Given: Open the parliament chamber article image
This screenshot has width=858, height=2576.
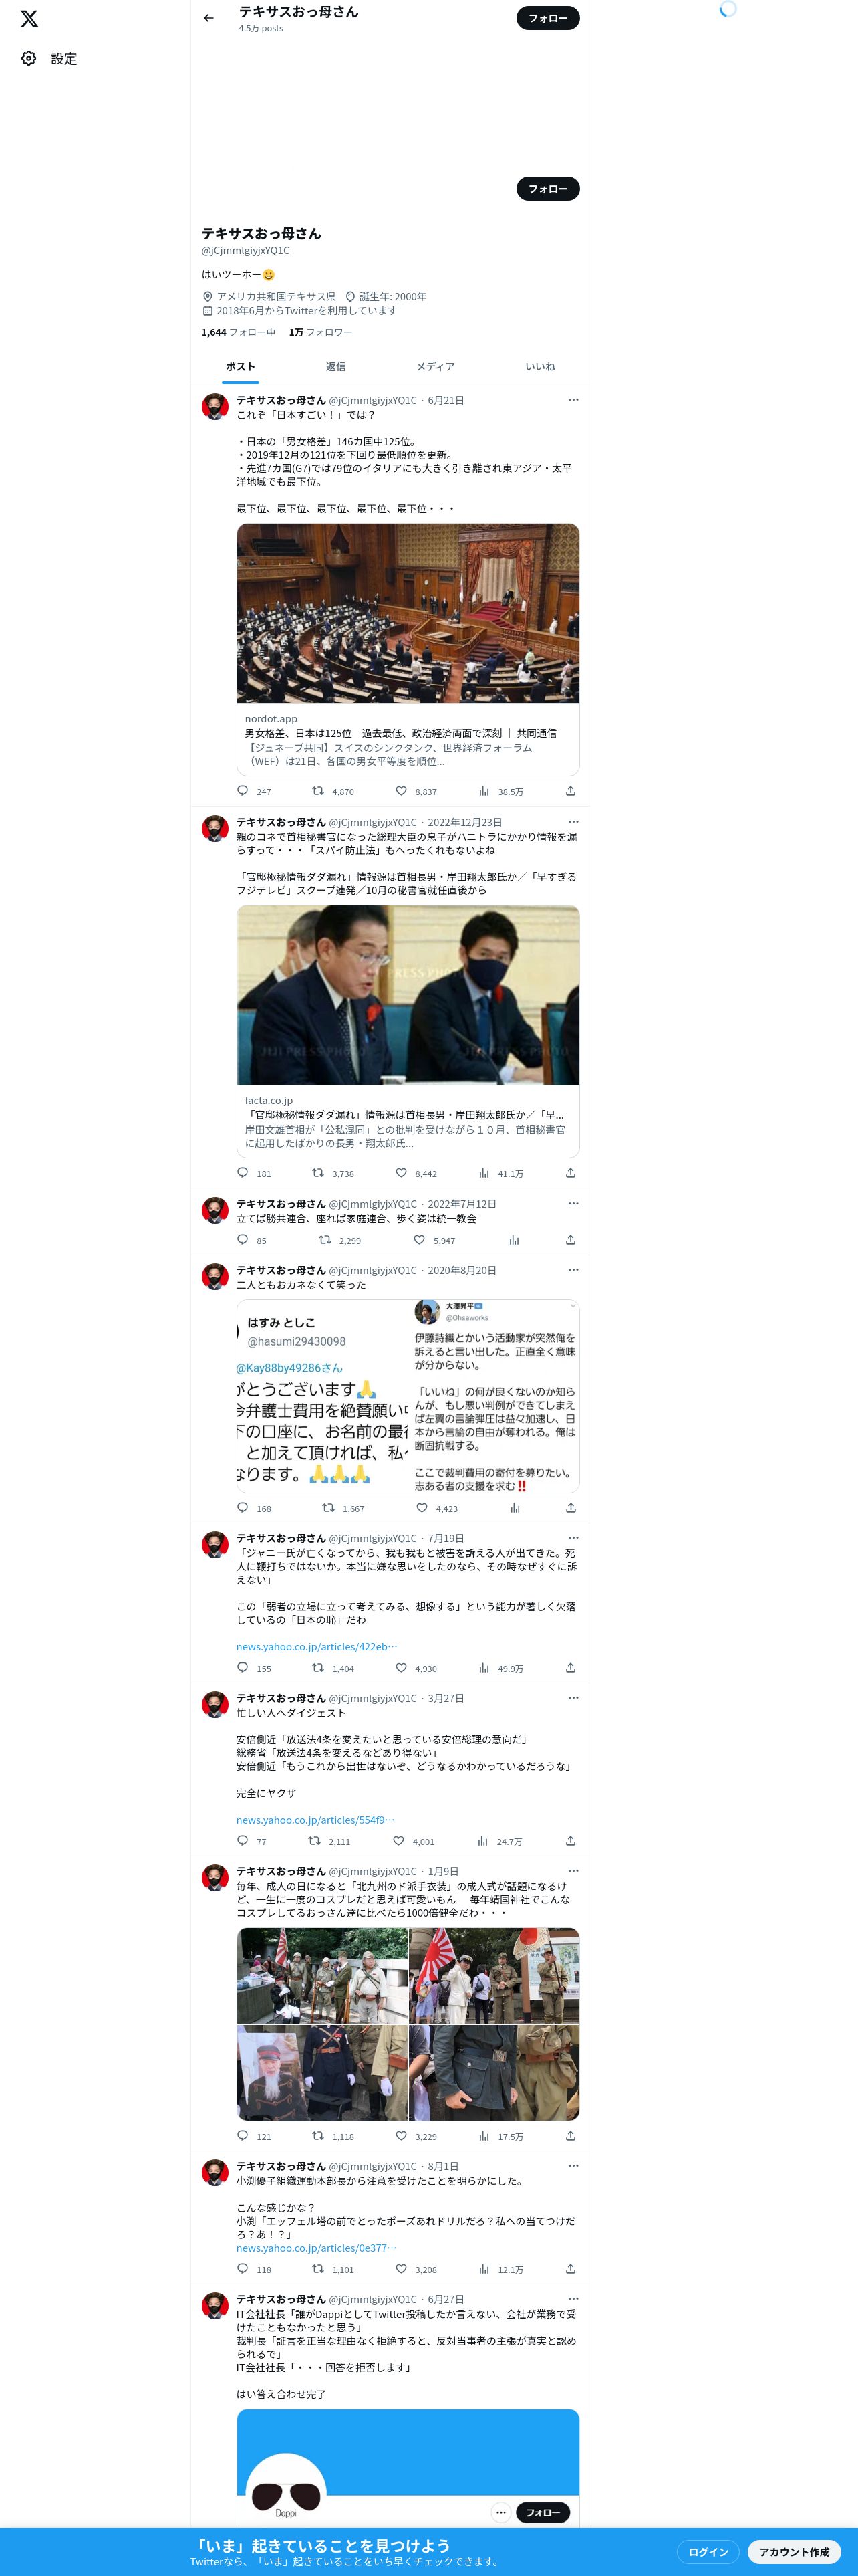Looking at the screenshot, I should [408, 613].
